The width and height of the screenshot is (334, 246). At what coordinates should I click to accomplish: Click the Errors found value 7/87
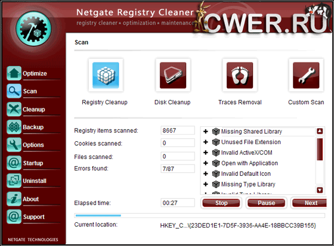178,169
